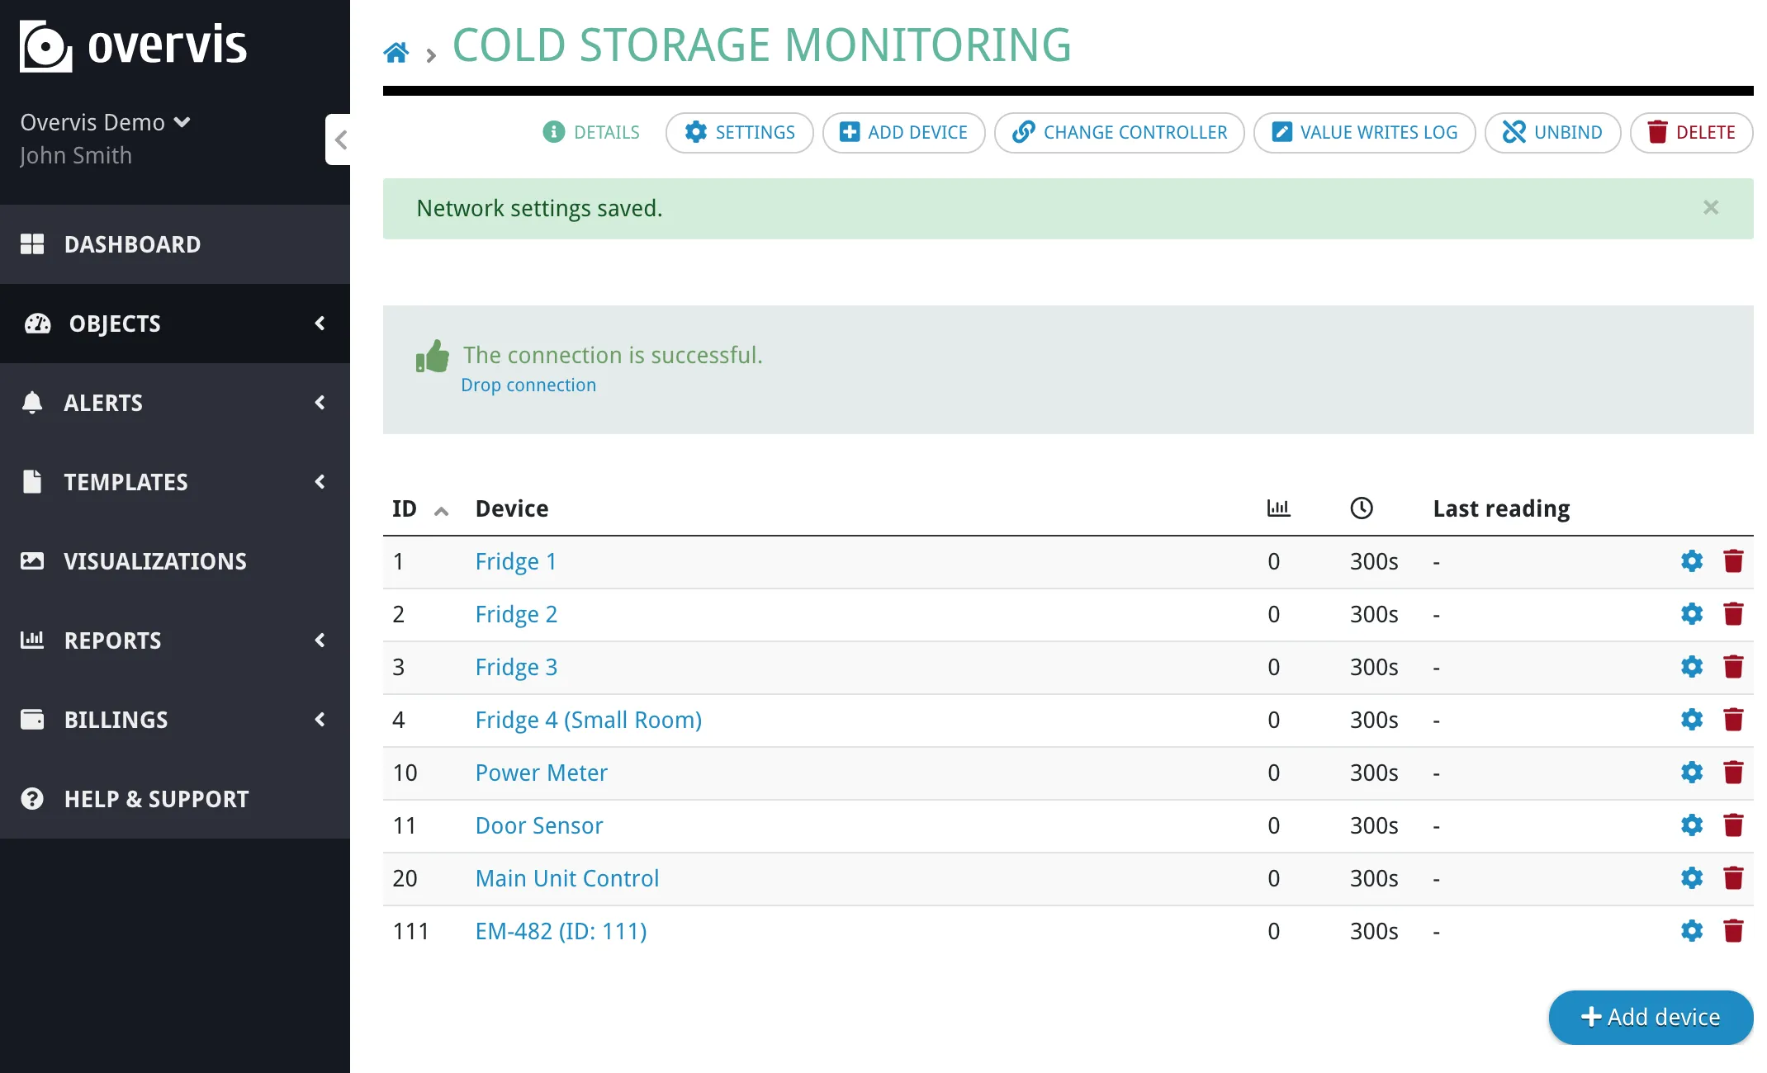Delete Fridge 3 using trash icon
This screenshot has width=1767, height=1073.
coord(1733,667)
